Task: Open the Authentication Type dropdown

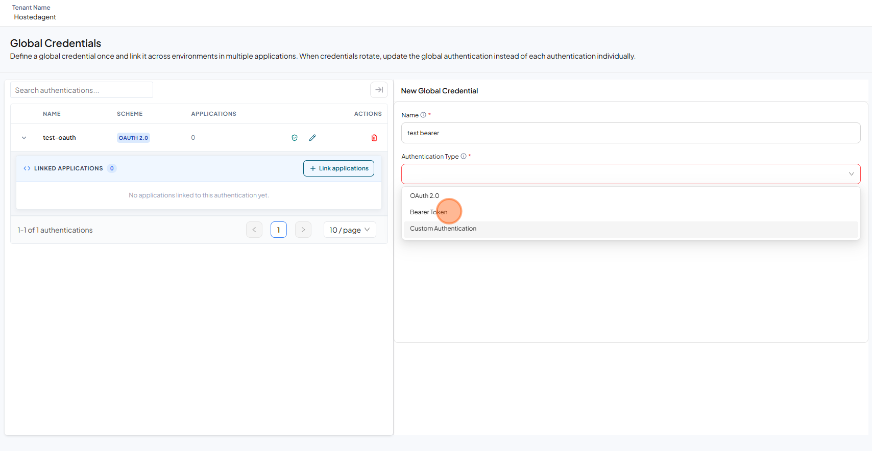Action: pos(631,174)
